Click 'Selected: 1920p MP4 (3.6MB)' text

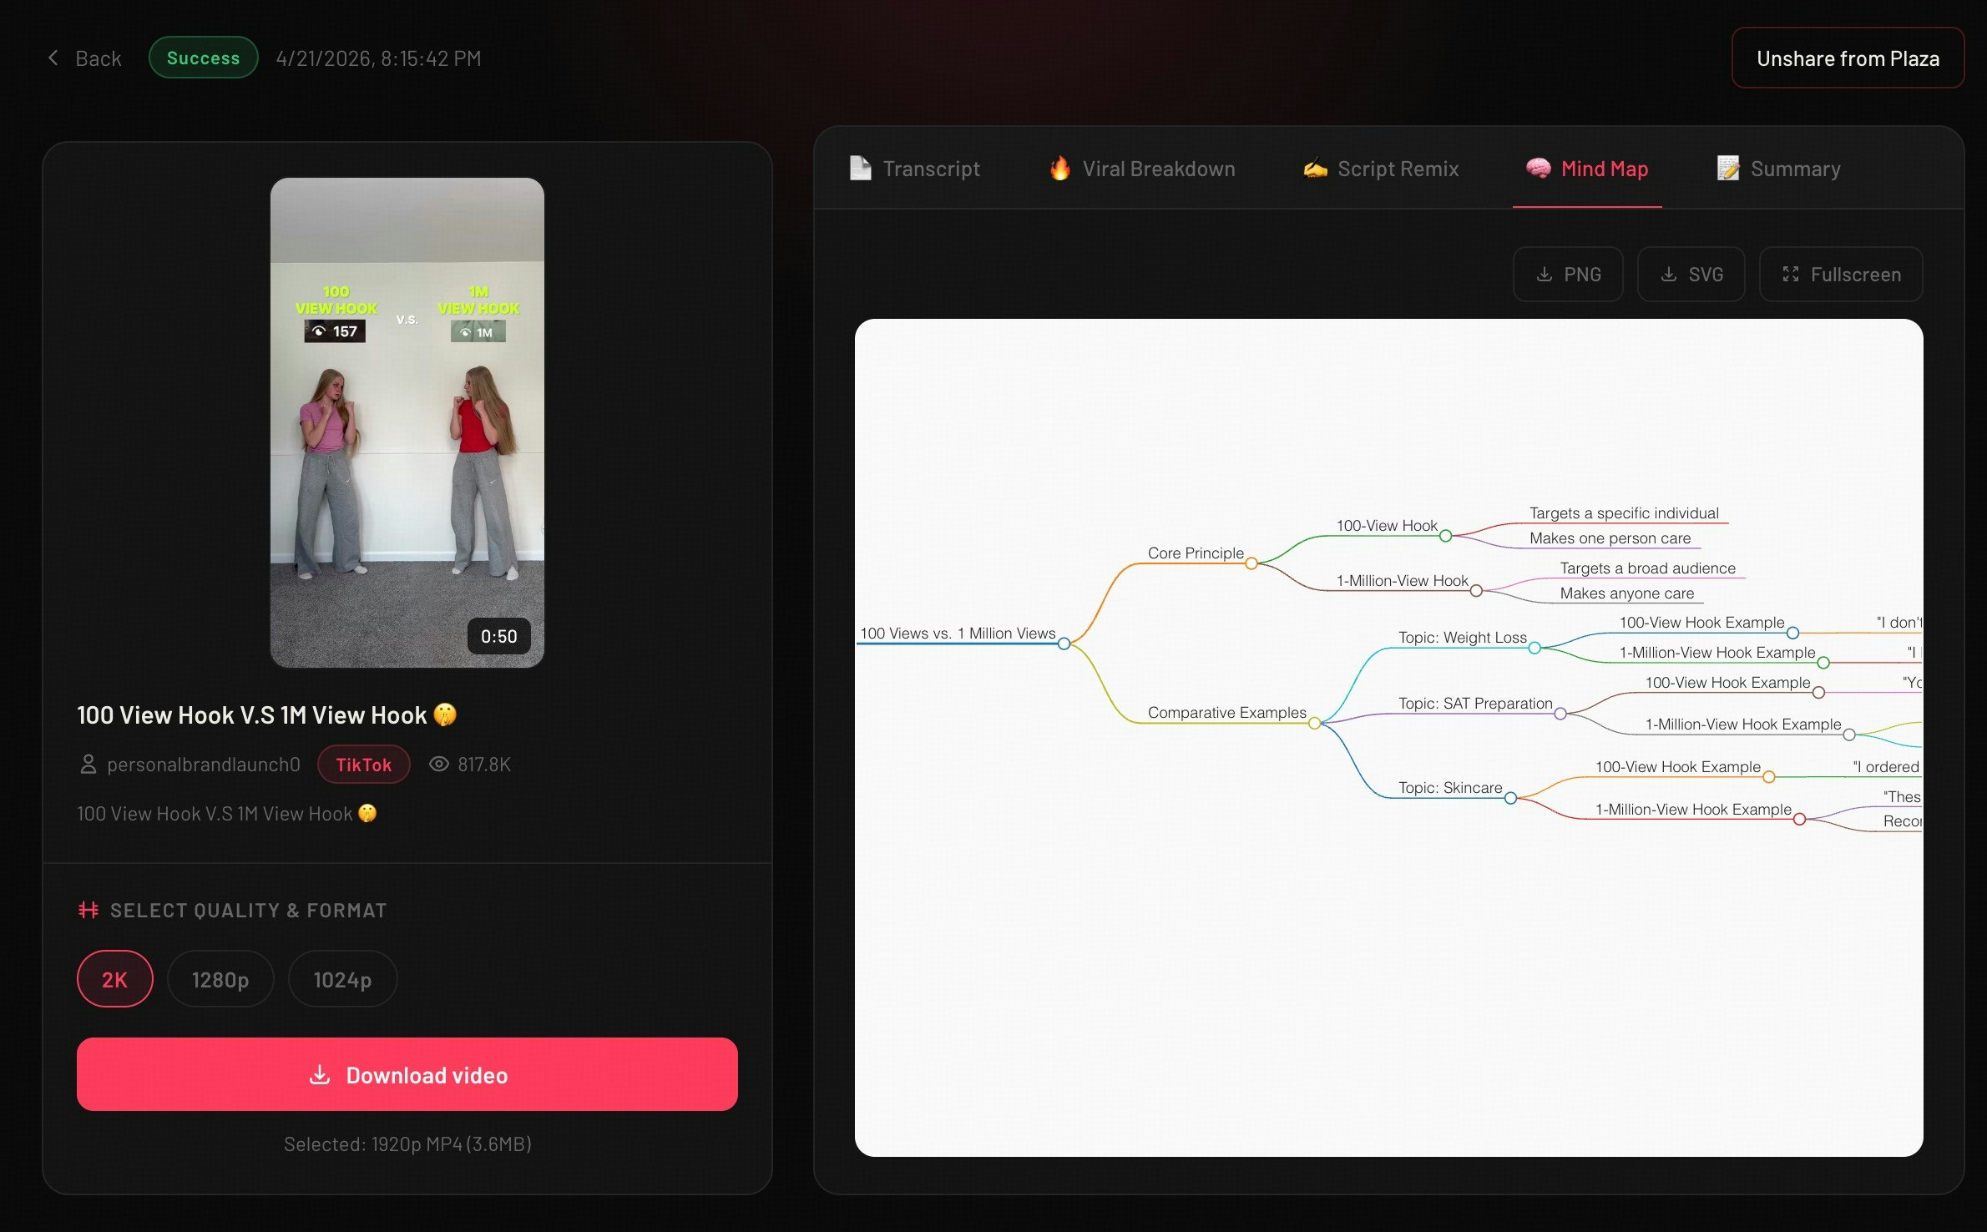tap(407, 1144)
